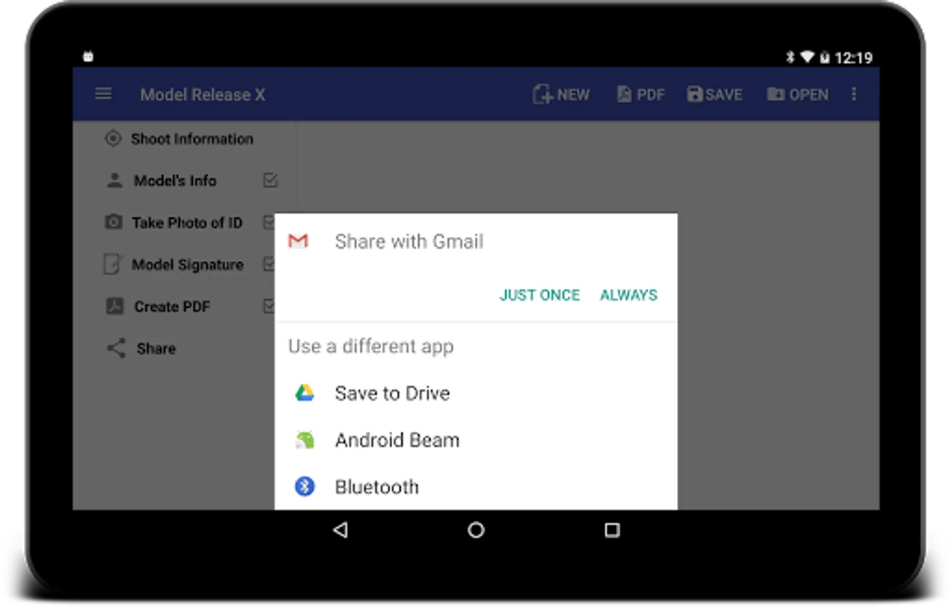Tap OPEN in the toolbar
The height and width of the screenshot is (608, 950).
click(x=798, y=95)
